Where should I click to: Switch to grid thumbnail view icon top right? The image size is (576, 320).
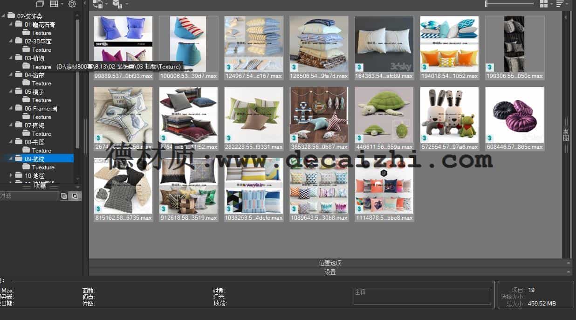coord(543,4)
